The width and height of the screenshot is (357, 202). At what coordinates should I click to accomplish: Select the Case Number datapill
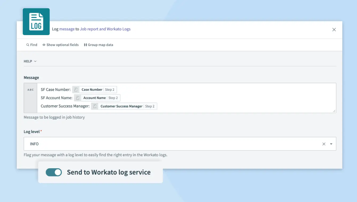(x=95, y=90)
